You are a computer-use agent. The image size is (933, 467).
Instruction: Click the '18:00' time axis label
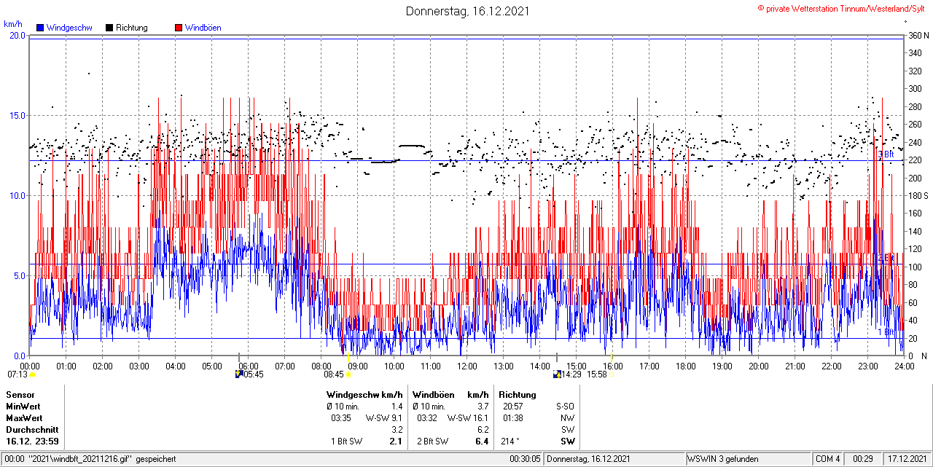click(x=686, y=366)
